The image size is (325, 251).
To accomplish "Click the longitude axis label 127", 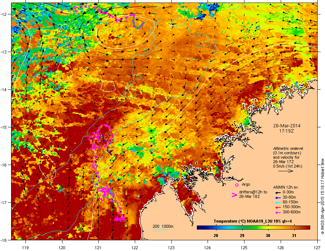I will [317, 247].
